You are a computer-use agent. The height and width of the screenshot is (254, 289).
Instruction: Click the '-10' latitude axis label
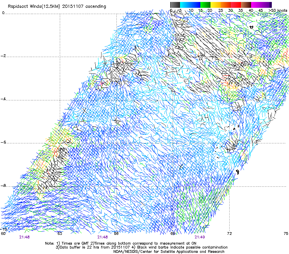pos(4,229)
